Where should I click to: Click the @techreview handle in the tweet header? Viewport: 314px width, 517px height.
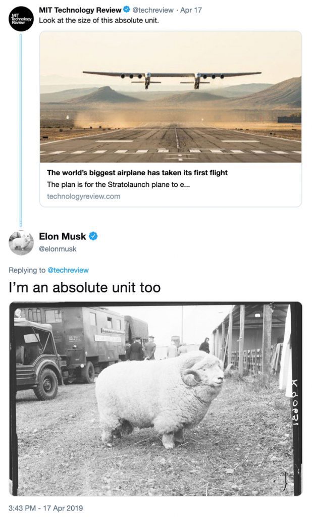coord(153,10)
